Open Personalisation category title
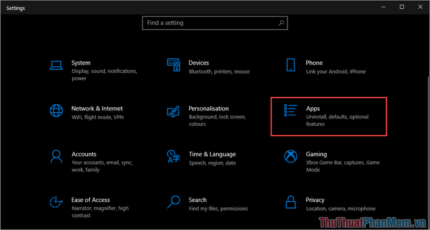Image resolution: width=430 pixels, height=230 pixels. tap(209, 109)
